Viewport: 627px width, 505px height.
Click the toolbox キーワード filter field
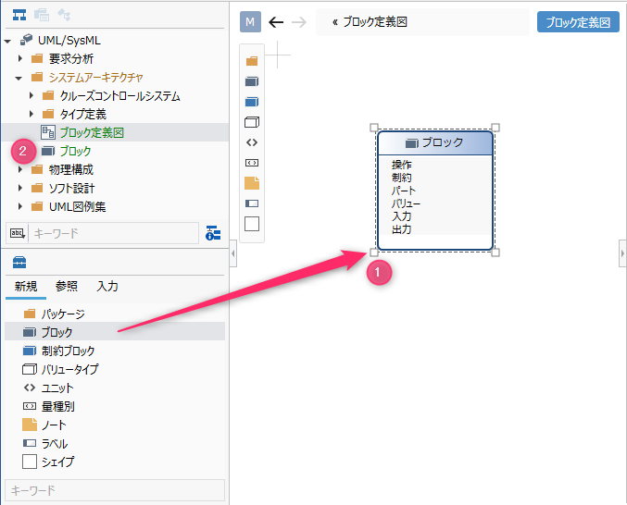(115, 490)
